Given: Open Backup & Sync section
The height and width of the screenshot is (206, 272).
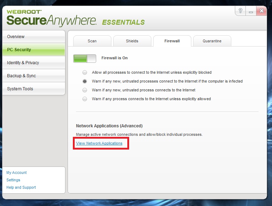Looking at the screenshot, I should [x=34, y=76].
